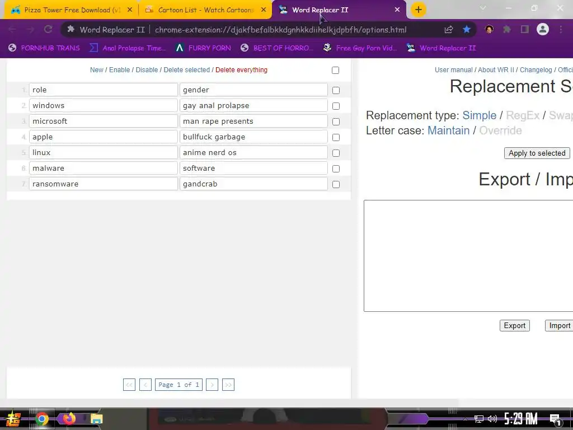Screen dimensions: 573x430
Task: Set letter case to Maintain
Action: tap(448, 130)
